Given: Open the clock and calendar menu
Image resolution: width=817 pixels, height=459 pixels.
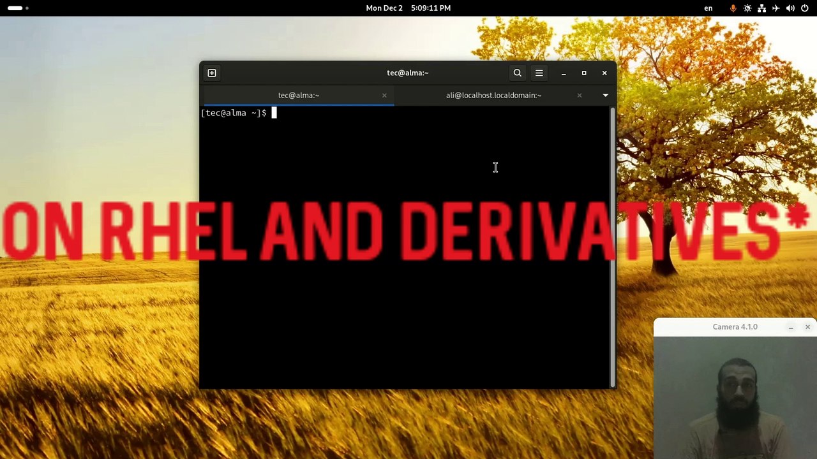Looking at the screenshot, I should (408, 8).
